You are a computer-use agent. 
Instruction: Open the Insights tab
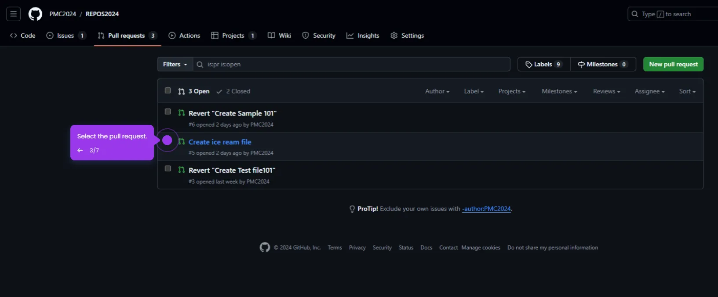[x=363, y=36]
